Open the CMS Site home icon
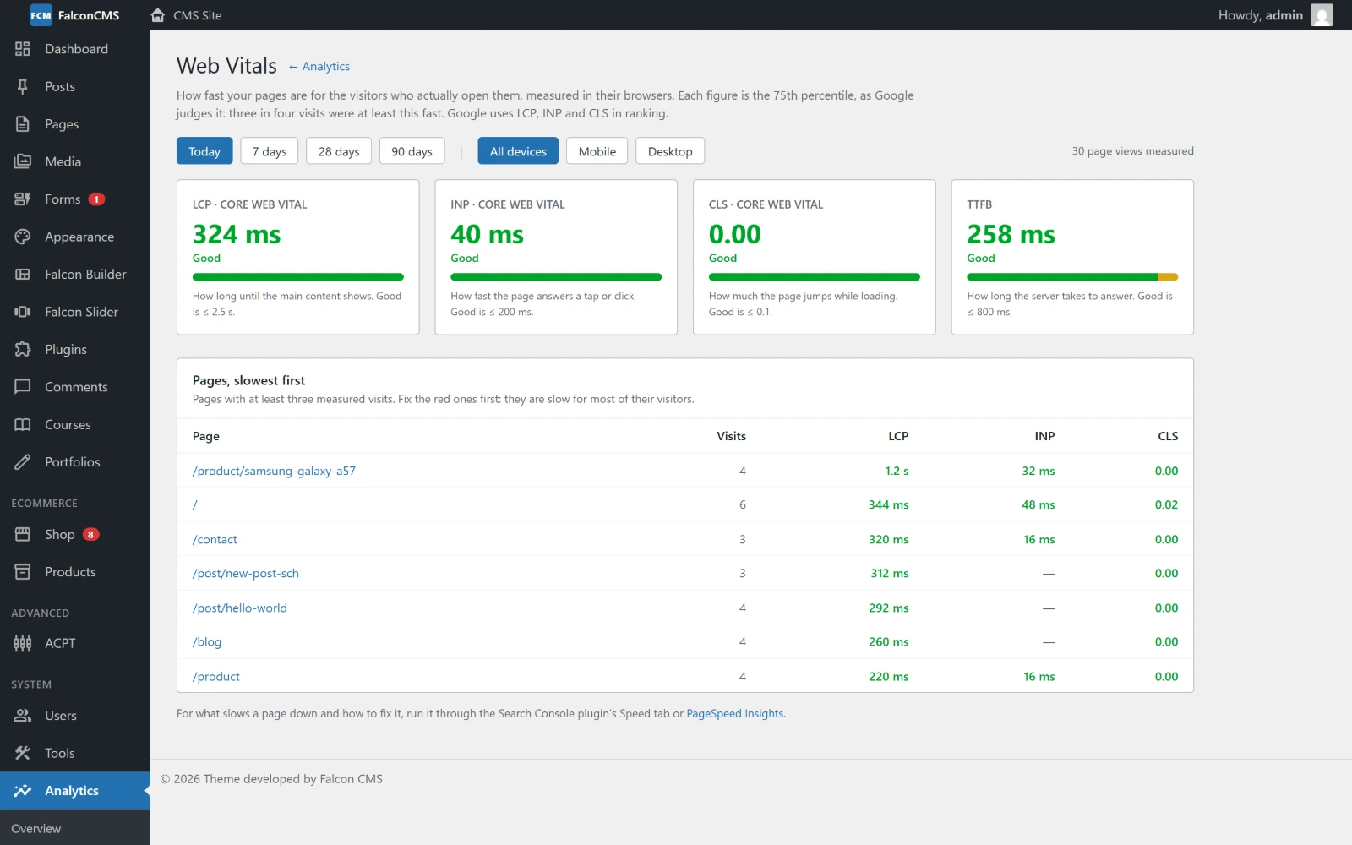The image size is (1352, 845). 157,15
